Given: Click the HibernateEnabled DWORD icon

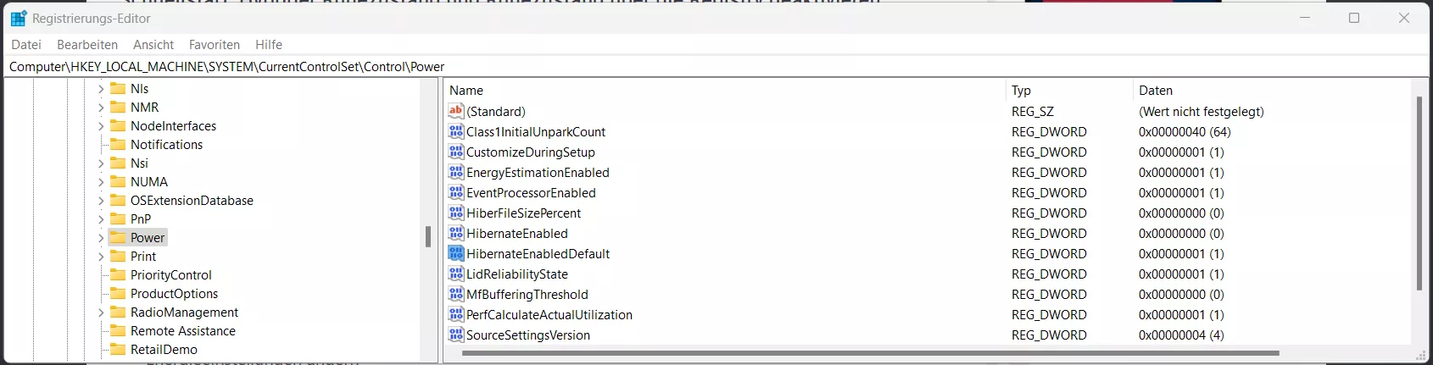Looking at the screenshot, I should coord(456,233).
